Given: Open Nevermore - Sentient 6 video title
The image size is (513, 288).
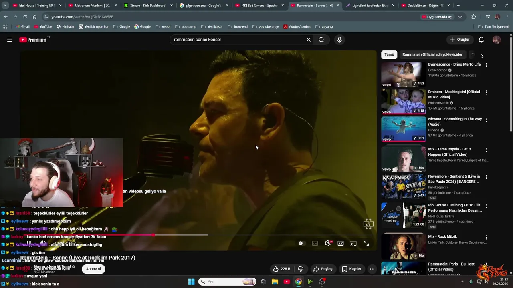Looking at the screenshot, I should point(454,179).
